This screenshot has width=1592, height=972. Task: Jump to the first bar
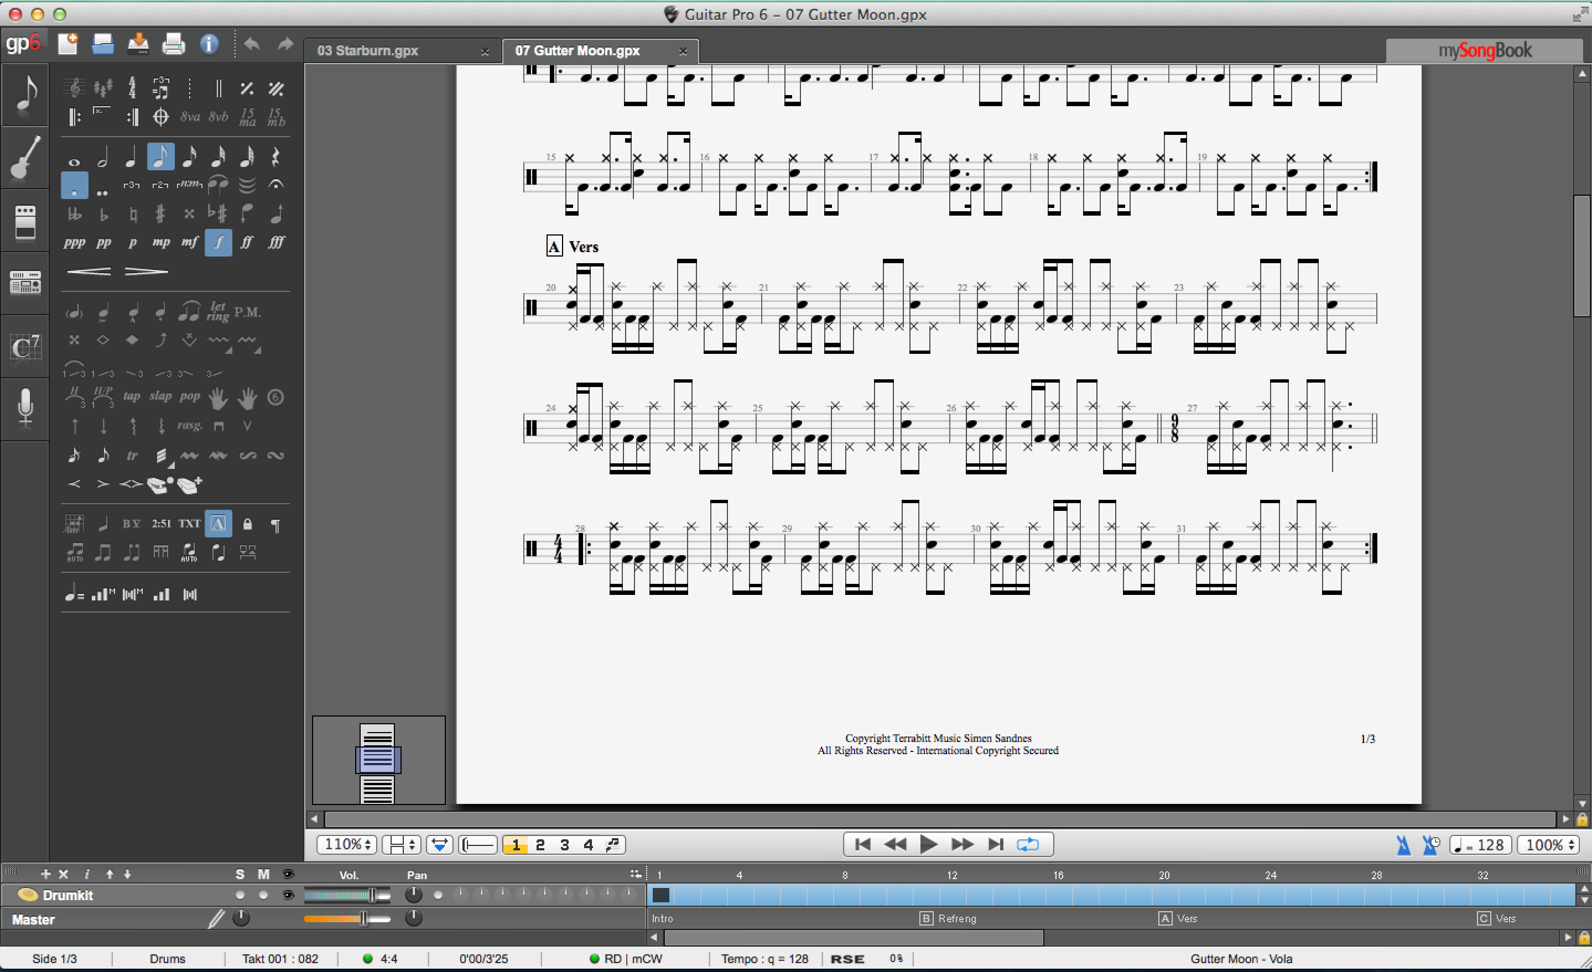click(862, 844)
